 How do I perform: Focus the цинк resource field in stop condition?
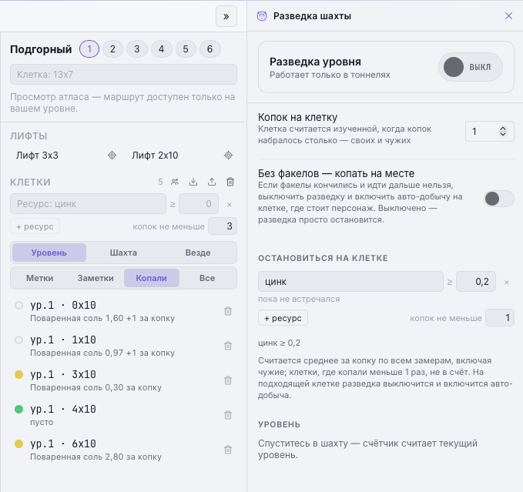tap(350, 282)
